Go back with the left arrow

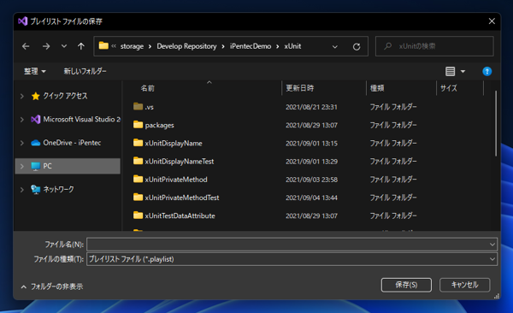click(26, 46)
